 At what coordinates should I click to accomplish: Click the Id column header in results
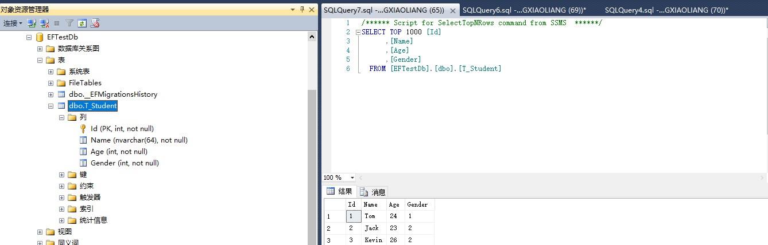click(354, 204)
